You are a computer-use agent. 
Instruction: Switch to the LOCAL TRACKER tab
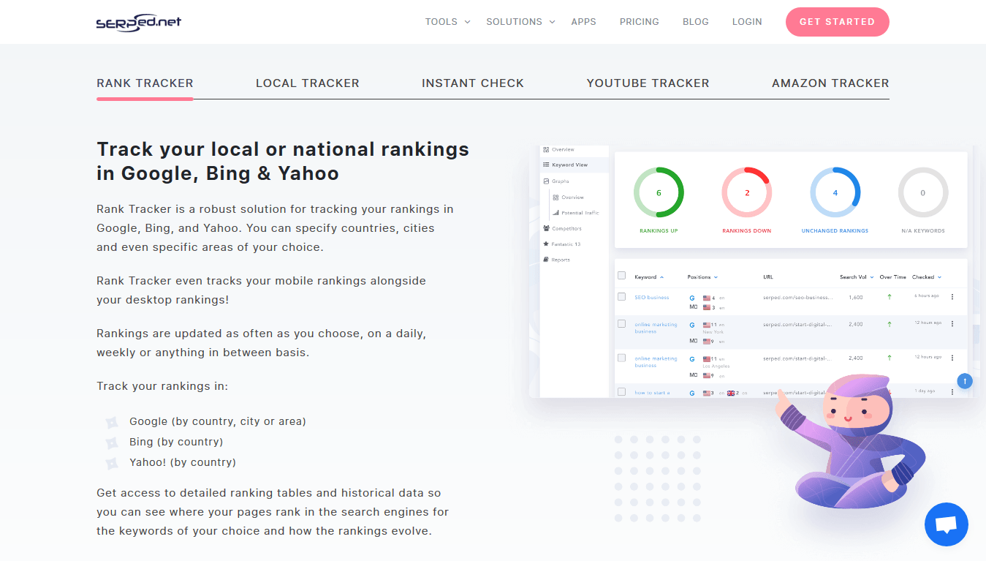click(307, 83)
